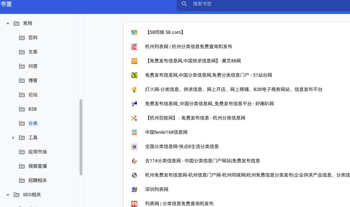
Task: Collapse the SEO相关 folder
Action: point(8,195)
